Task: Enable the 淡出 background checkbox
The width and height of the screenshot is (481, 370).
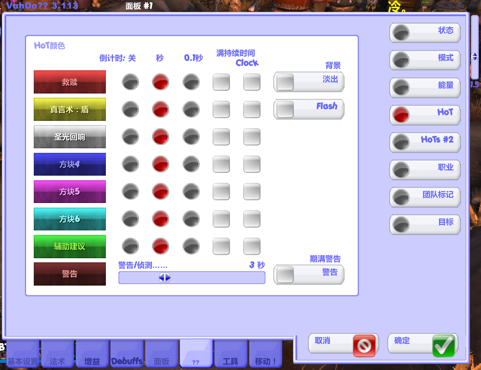Action: [x=285, y=82]
